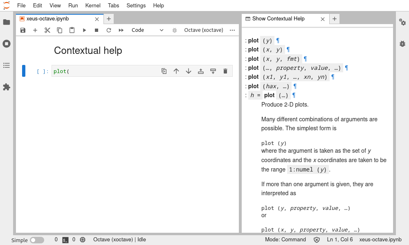This screenshot has height=245, width=409.
Task: Open permalink pilcrow for plot (x, y)
Action: (x=288, y=50)
